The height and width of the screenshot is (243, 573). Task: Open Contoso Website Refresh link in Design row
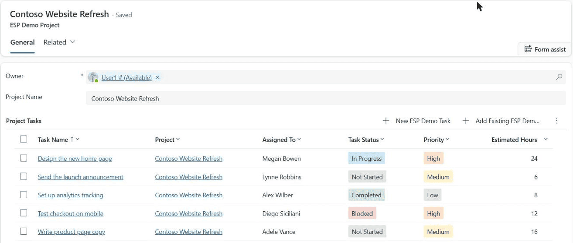tap(189, 159)
